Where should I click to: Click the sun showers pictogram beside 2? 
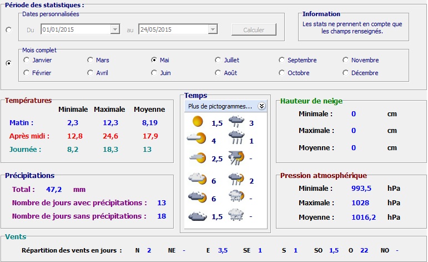point(236,179)
